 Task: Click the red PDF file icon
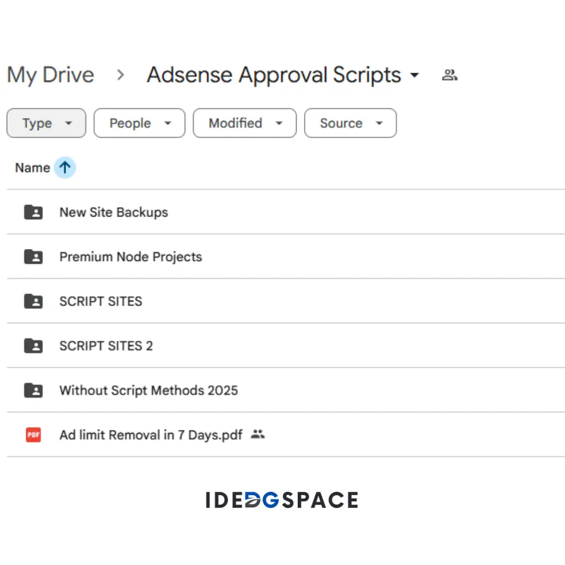(33, 435)
